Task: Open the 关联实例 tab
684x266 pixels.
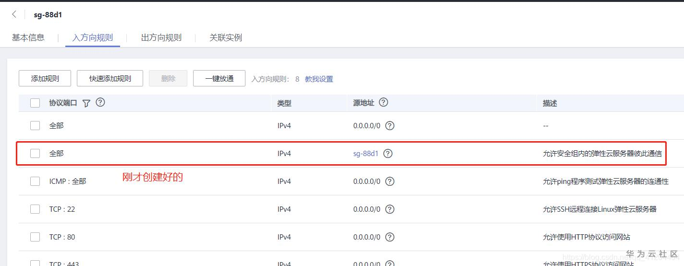Action: coord(226,37)
